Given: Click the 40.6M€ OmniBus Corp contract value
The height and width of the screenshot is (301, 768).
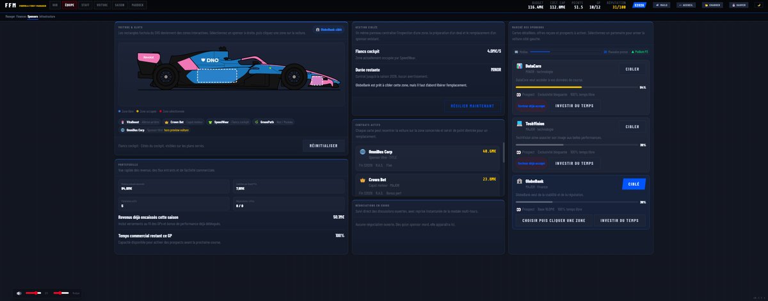Looking at the screenshot, I should click(489, 151).
